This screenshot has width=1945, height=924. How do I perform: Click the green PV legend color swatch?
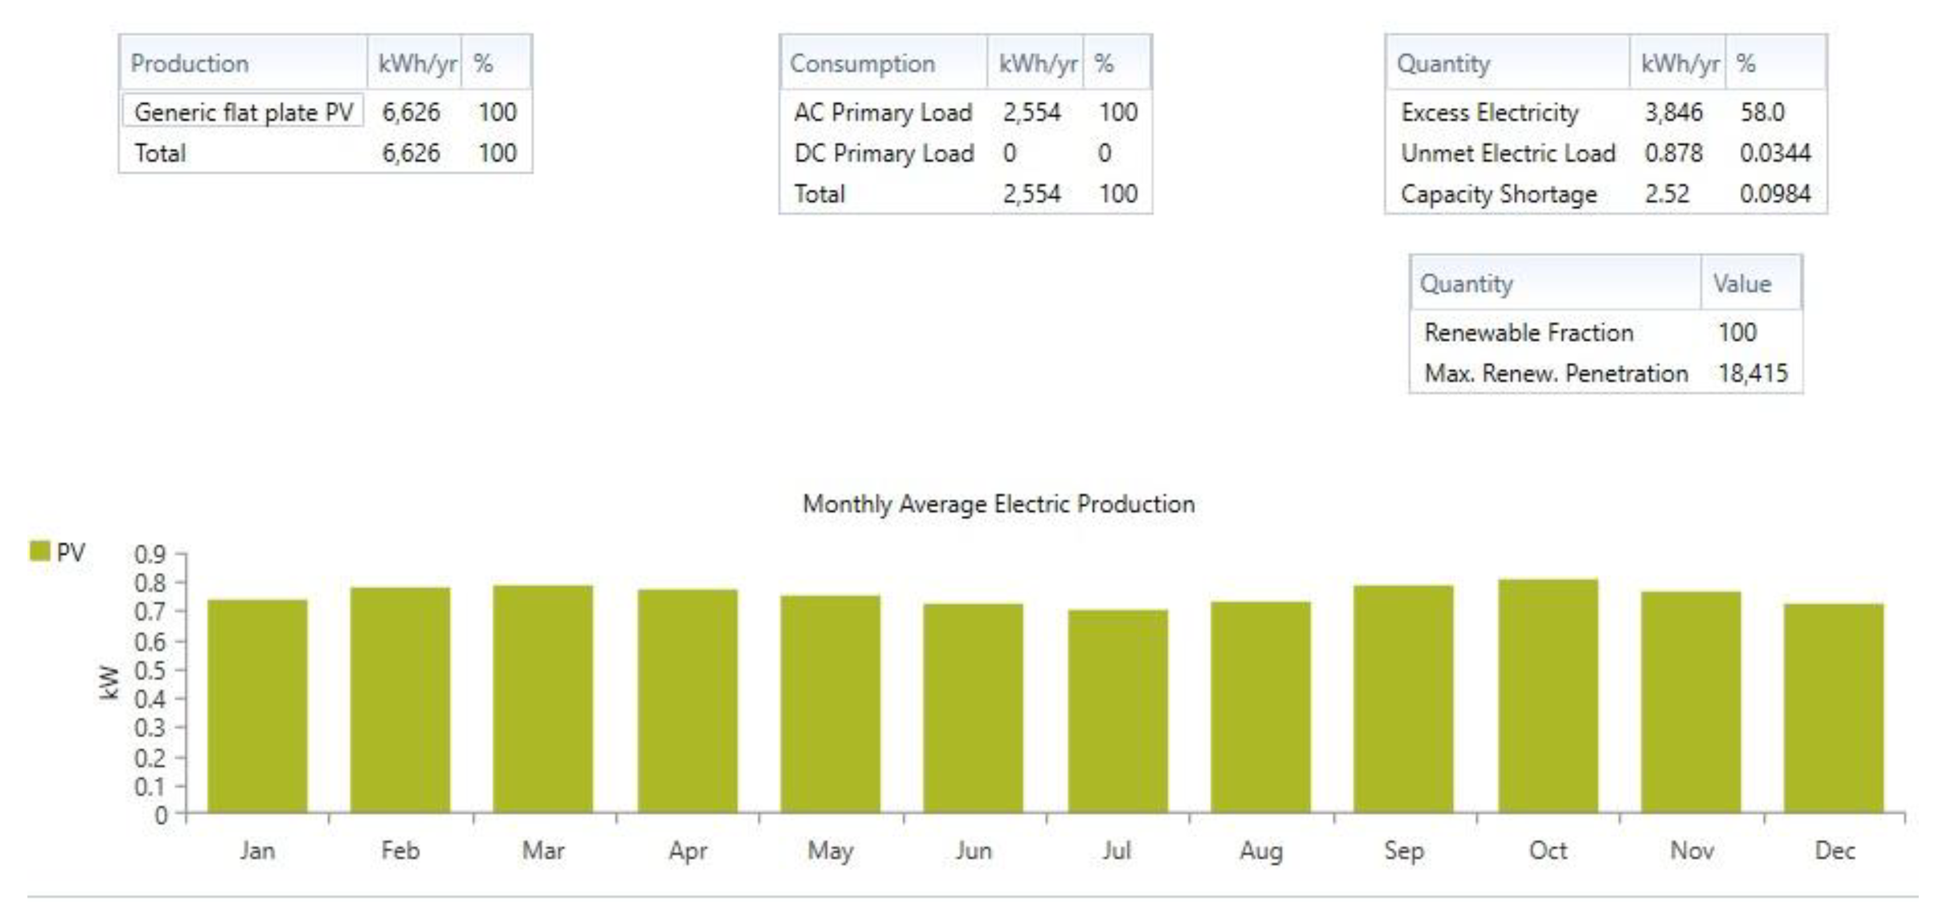(39, 551)
